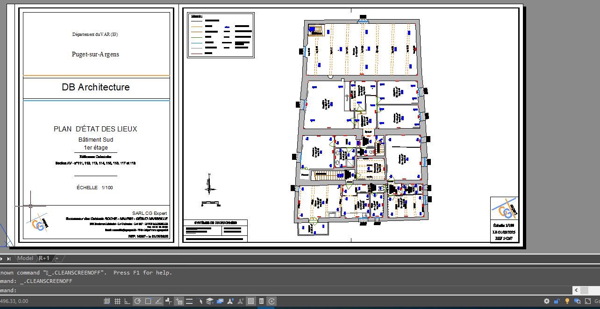The image size is (600, 309).
Task: Click the blue padlock lock-UI icon
Action: pyautogui.click(x=557, y=301)
